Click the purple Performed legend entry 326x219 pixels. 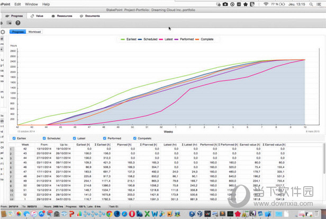(184, 39)
